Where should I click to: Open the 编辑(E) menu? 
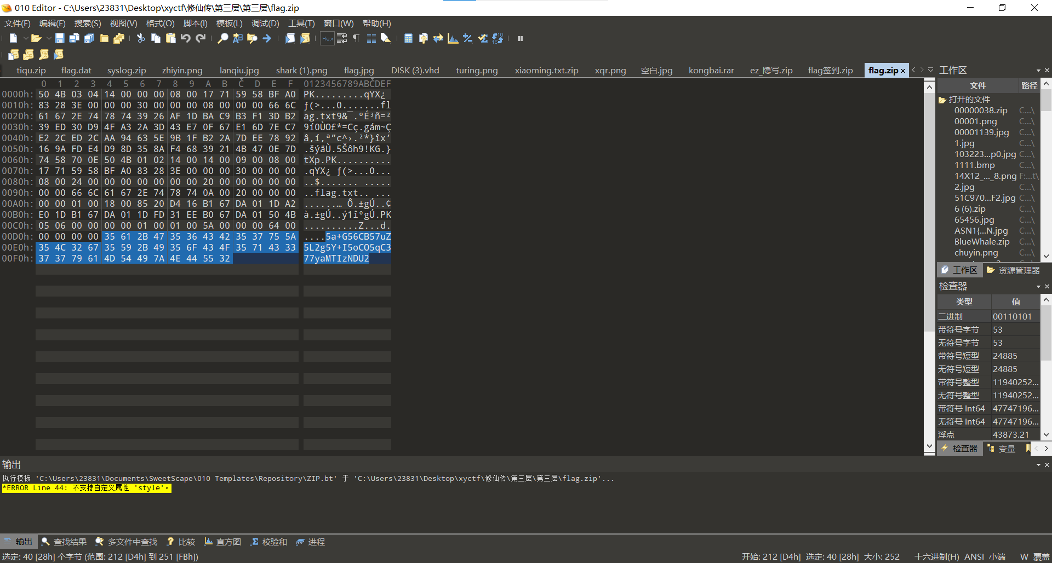coord(53,24)
